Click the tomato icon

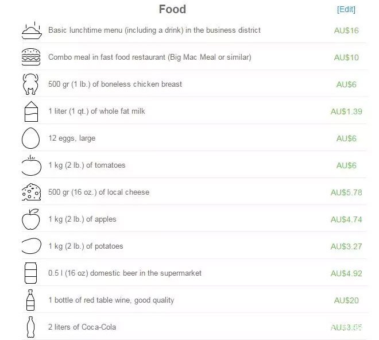click(x=32, y=165)
